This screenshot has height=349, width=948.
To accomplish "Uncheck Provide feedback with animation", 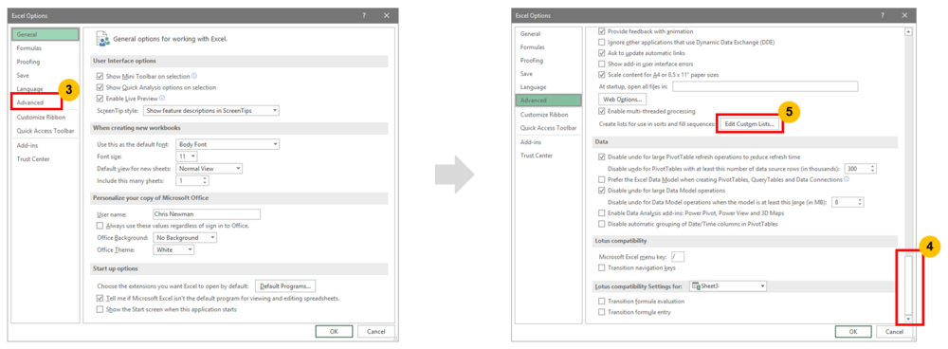I will pyautogui.click(x=602, y=31).
